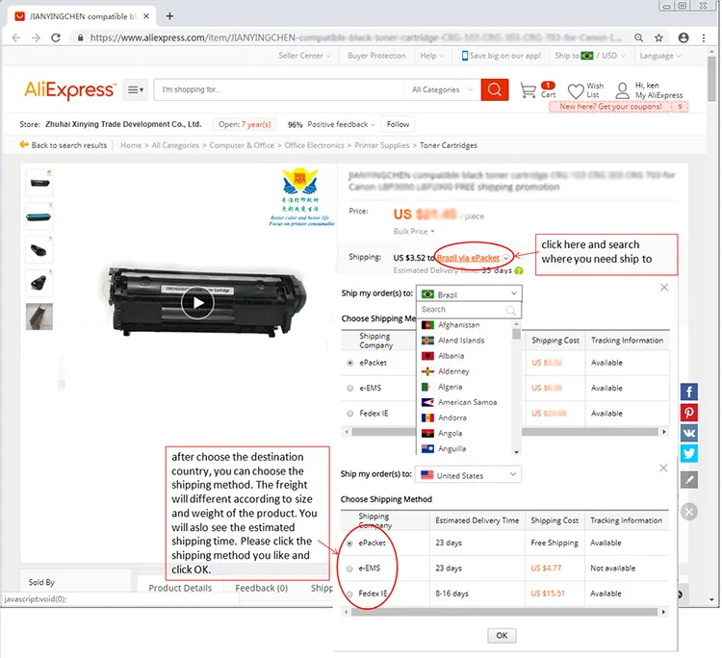The width and height of the screenshot is (722, 658).
Task: Click the estimated delivery help question icon
Action: 519,270
